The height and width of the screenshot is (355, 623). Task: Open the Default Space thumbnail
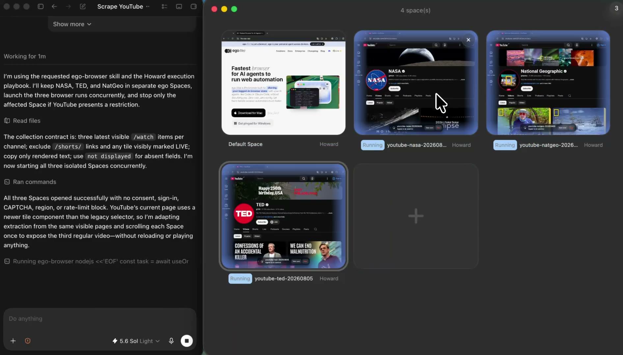click(284, 83)
